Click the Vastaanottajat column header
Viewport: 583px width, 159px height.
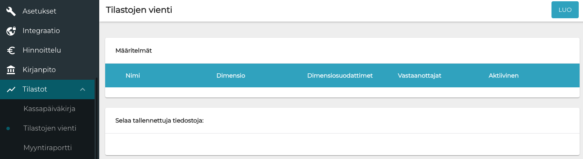pyautogui.click(x=419, y=75)
